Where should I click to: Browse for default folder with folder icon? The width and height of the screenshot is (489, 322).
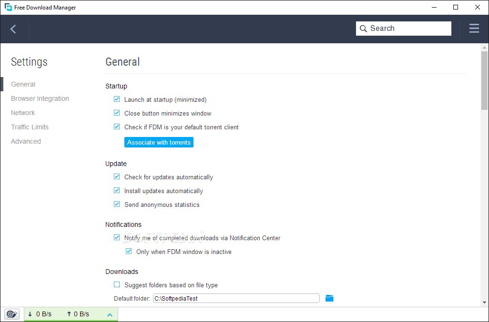tap(329, 298)
